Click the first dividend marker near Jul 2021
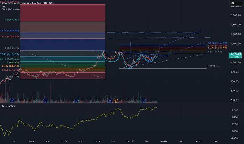Image resolution: width=244 pixels, height=144 pixels. (x=12, y=101)
